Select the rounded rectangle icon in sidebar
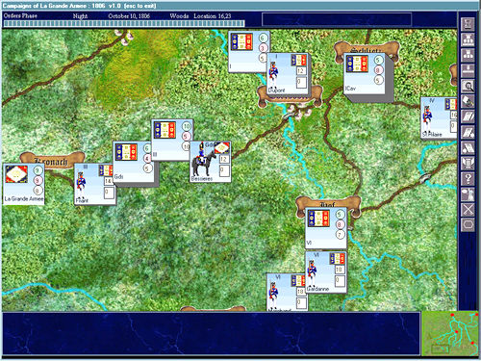Screen dimensions: 481x361 pos(468,225)
